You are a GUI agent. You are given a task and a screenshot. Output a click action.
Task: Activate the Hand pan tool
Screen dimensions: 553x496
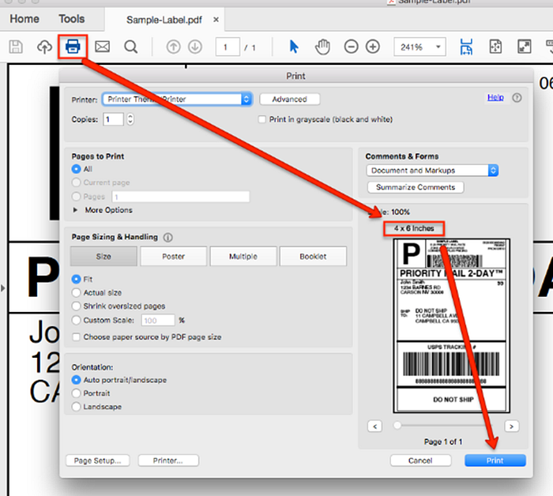tap(322, 47)
